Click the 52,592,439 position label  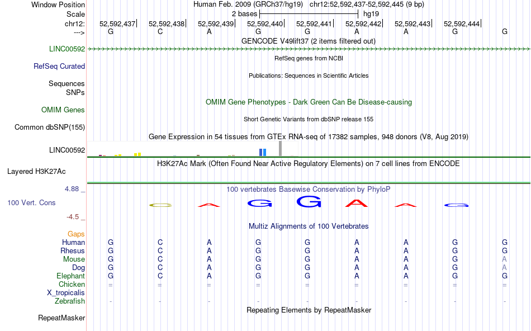(x=216, y=23)
